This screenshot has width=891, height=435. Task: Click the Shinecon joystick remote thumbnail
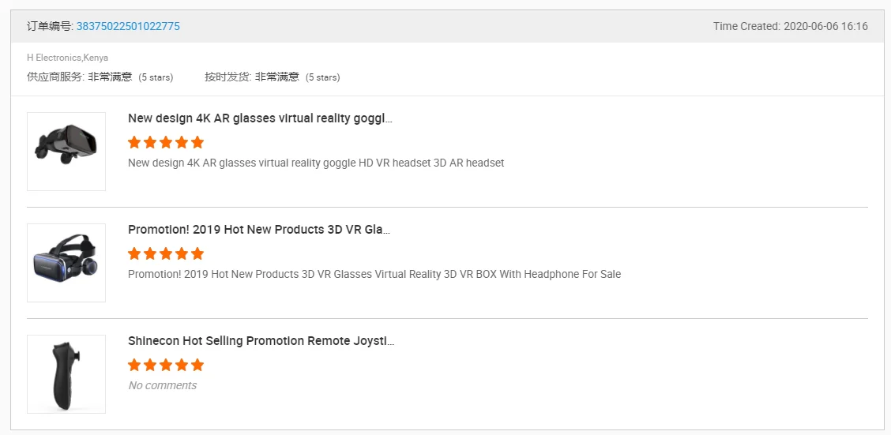pos(66,373)
